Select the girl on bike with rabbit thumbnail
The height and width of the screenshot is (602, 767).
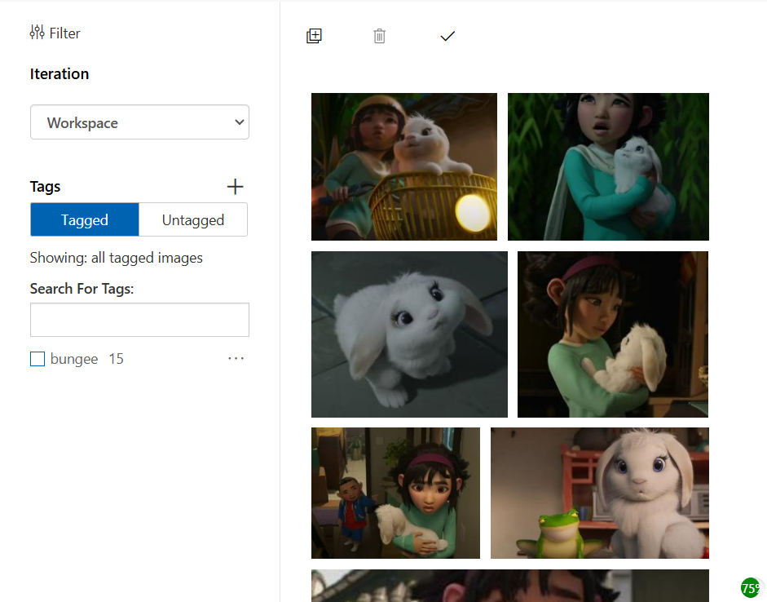click(404, 167)
